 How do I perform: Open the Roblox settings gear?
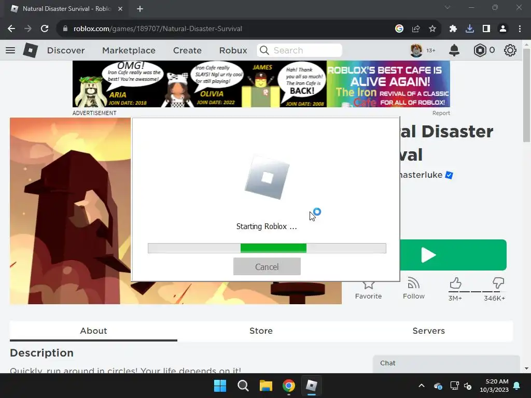pyautogui.click(x=510, y=50)
